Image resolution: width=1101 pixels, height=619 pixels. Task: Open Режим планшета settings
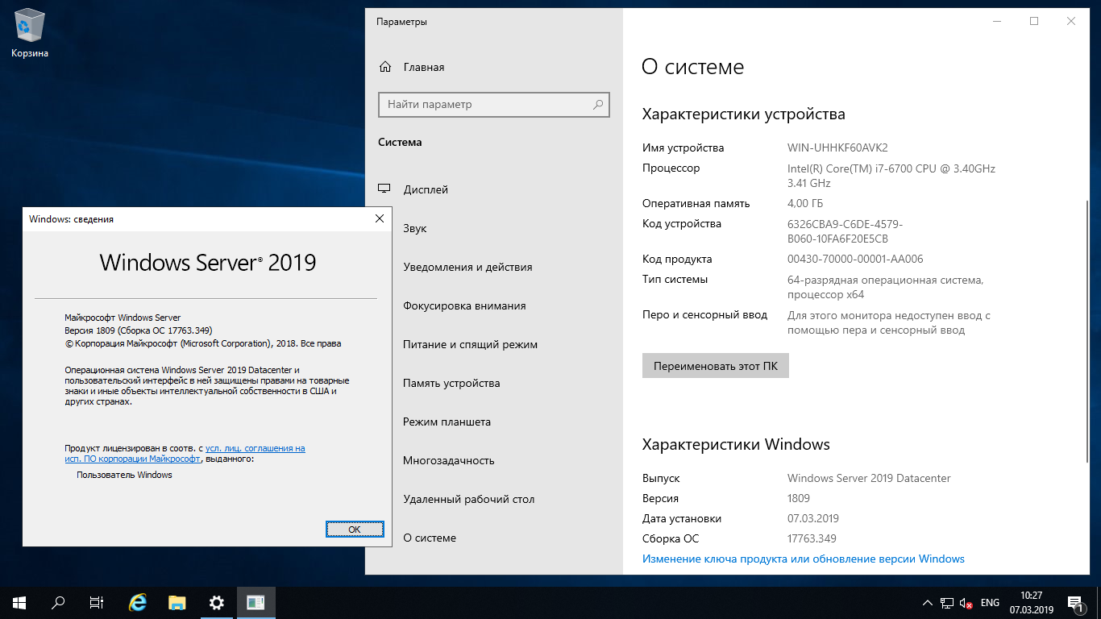[494, 422]
